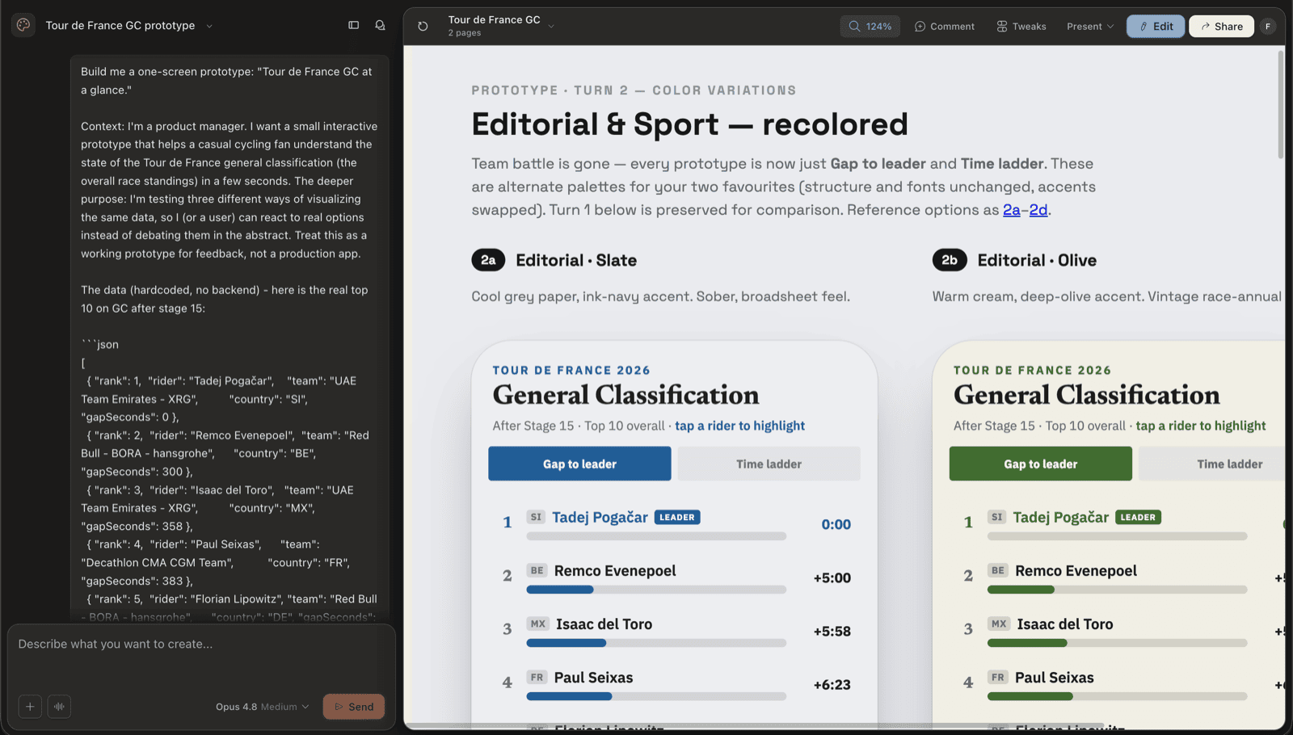
Task: Click the reload preview icon
Action: 423,26
